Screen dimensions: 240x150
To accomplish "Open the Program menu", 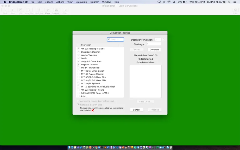I will tap(94, 2).
